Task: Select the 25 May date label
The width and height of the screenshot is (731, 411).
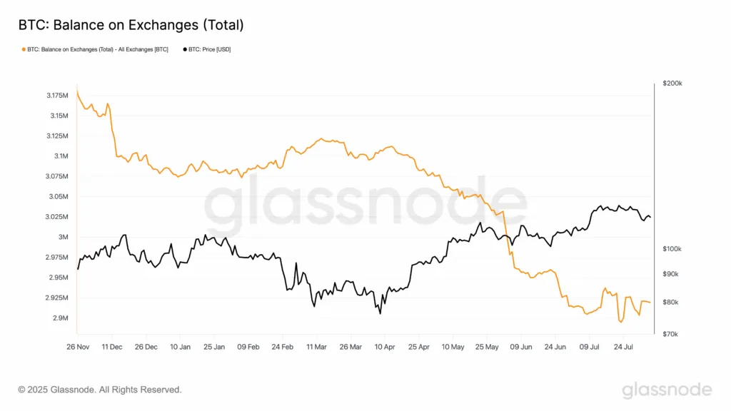Action: point(487,347)
